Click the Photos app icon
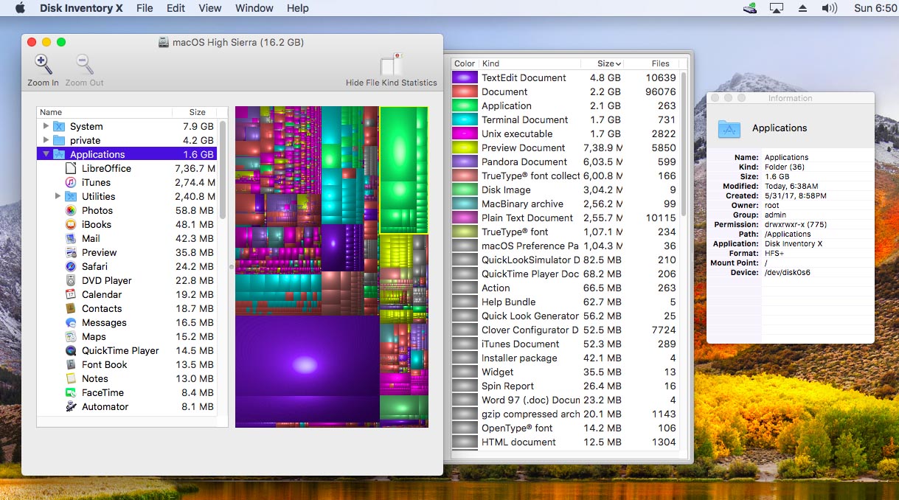 (70, 210)
